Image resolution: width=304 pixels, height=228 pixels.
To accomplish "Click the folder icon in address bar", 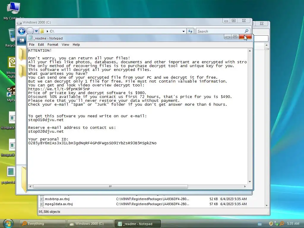I will 42,31.
